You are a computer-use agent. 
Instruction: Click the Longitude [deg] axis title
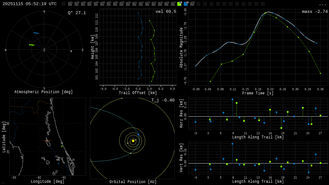[48, 181]
